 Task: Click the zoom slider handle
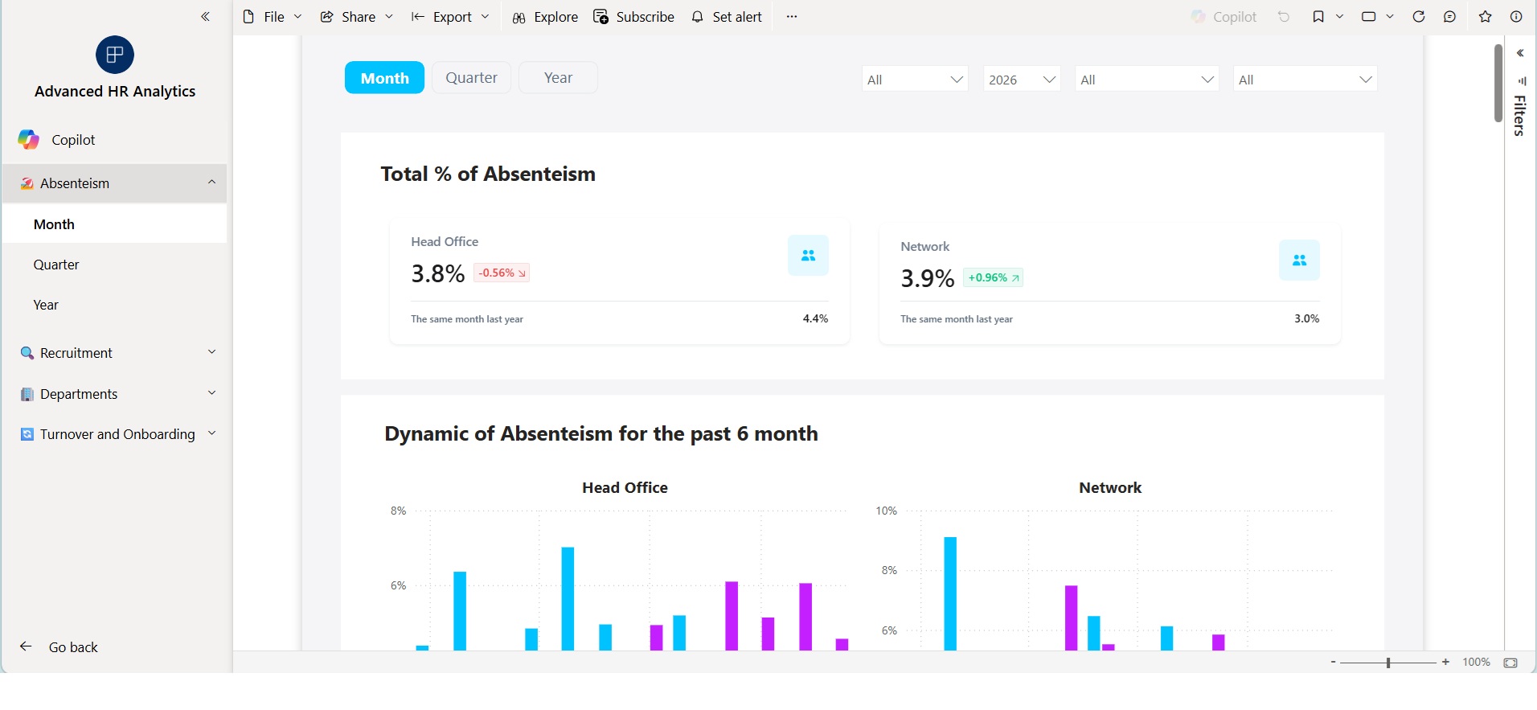pos(1388,663)
